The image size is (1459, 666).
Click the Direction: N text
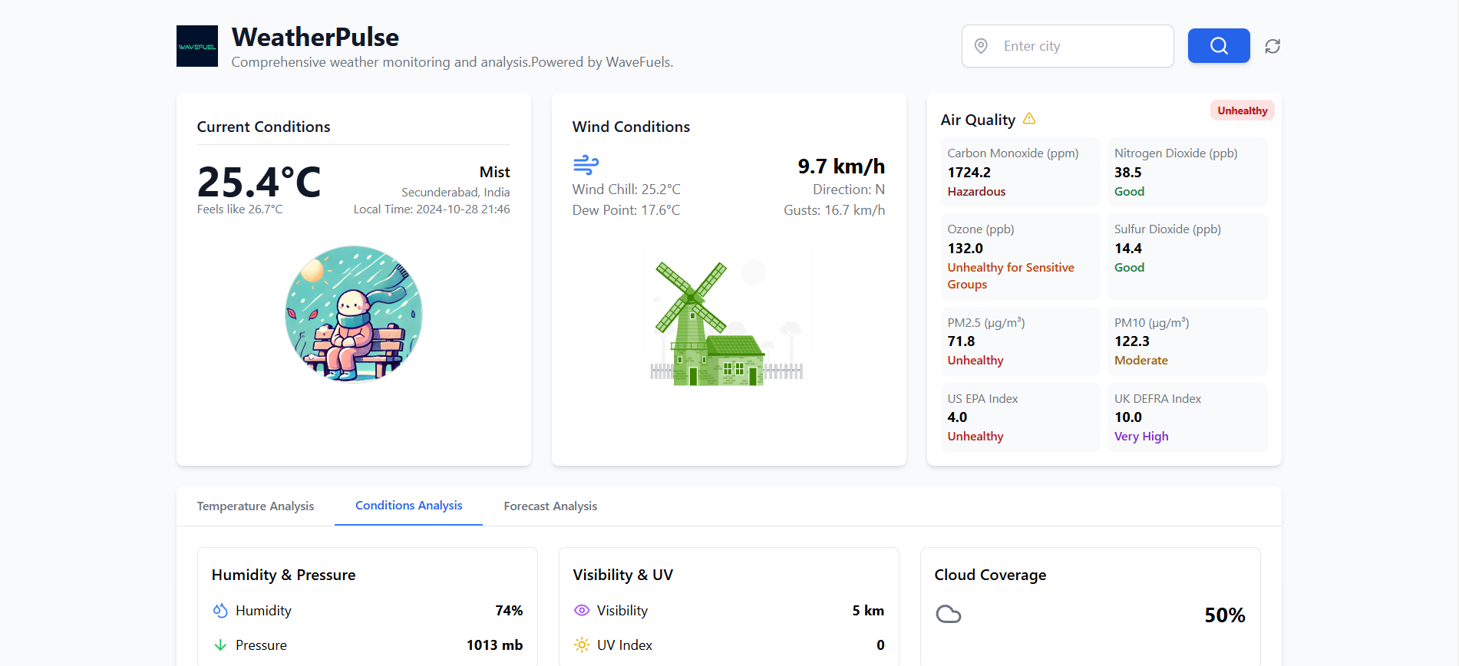pyautogui.click(x=849, y=190)
